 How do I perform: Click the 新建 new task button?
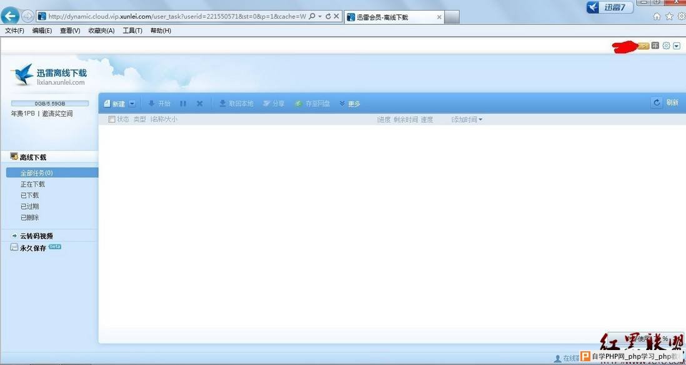click(x=114, y=104)
